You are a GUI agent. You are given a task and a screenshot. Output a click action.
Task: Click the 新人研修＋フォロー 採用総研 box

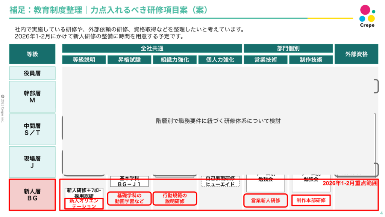84,193
